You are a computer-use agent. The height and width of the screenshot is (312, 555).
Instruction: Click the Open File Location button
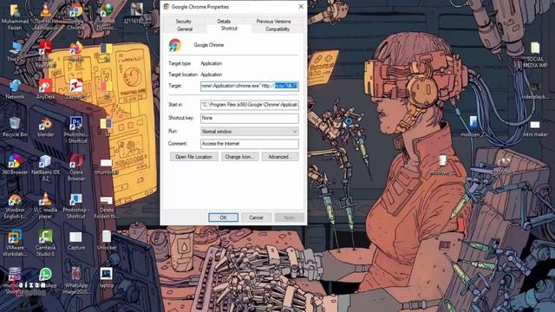pyautogui.click(x=193, y=157)
